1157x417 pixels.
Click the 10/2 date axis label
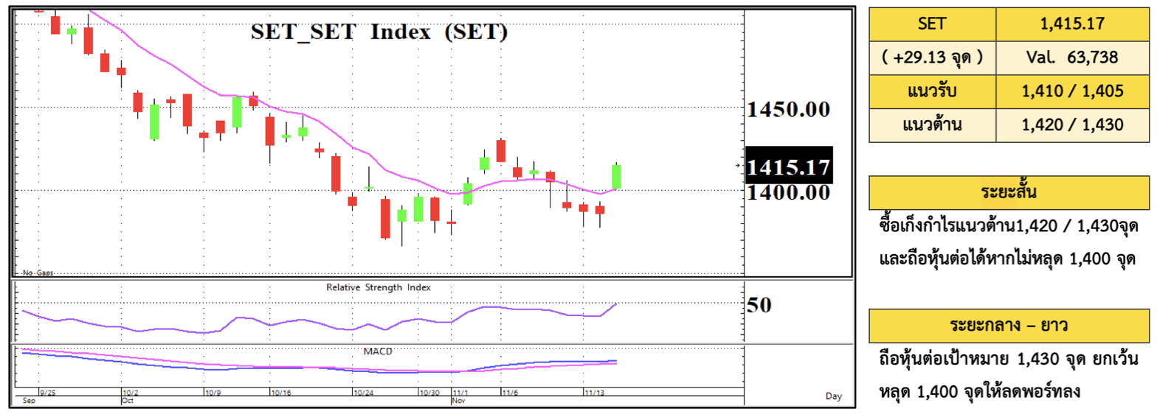click(130, 393)
